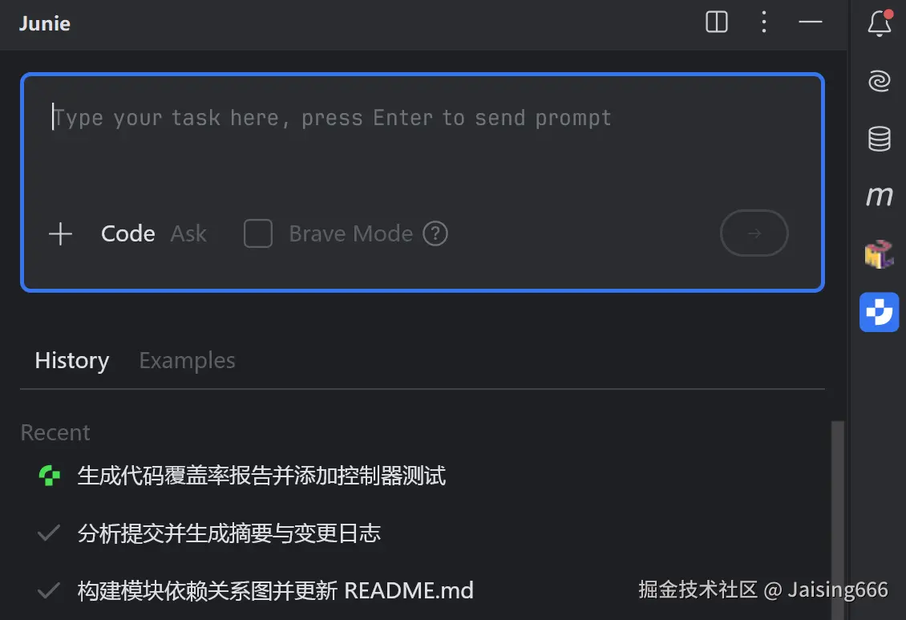This screenshot has height=620, width=906.
Task: Click the Brave Mode help question icon
Action: pyautogui.click(x=435, y=233)
